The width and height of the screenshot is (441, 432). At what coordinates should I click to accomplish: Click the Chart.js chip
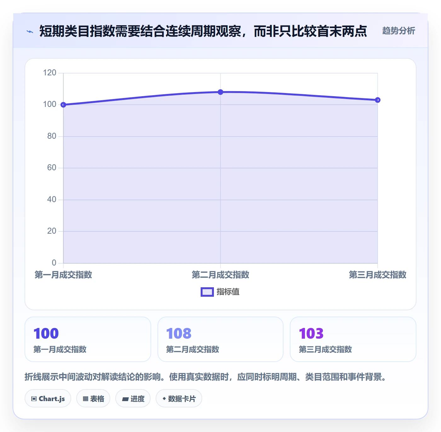click(x=48, y=399)
